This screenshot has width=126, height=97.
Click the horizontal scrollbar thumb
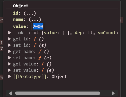(58, 93)
